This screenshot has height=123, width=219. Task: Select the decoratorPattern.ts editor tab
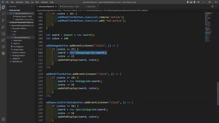[47, 6]
